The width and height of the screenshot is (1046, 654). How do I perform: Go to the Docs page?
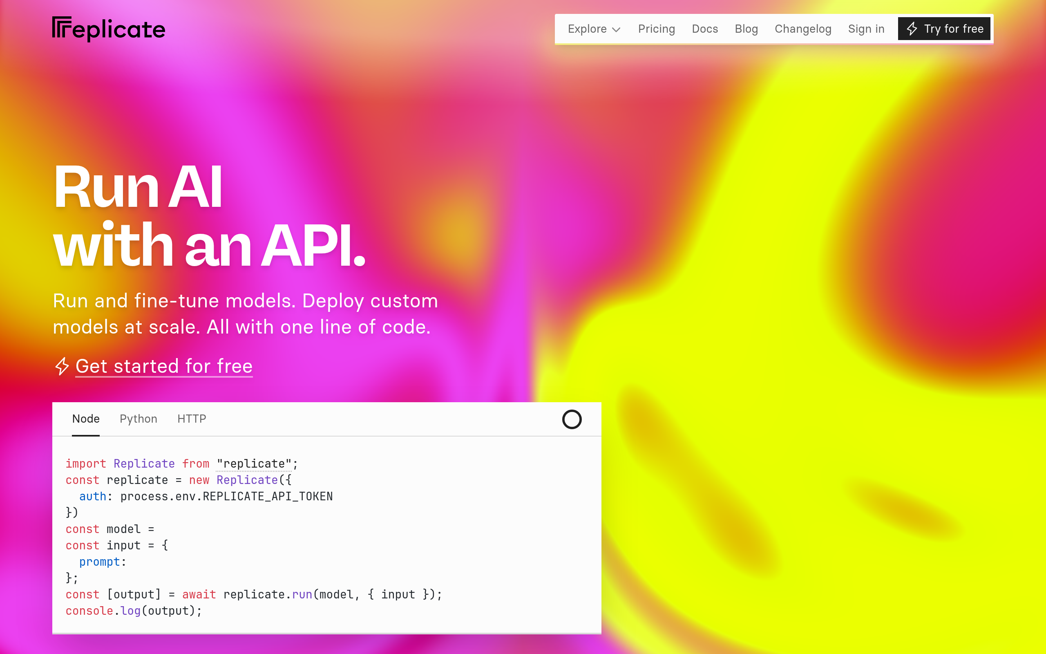pos(704,29)
